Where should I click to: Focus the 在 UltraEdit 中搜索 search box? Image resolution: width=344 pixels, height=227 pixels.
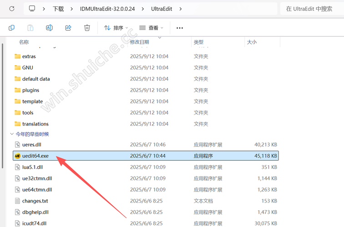click(x=312, y=9)
